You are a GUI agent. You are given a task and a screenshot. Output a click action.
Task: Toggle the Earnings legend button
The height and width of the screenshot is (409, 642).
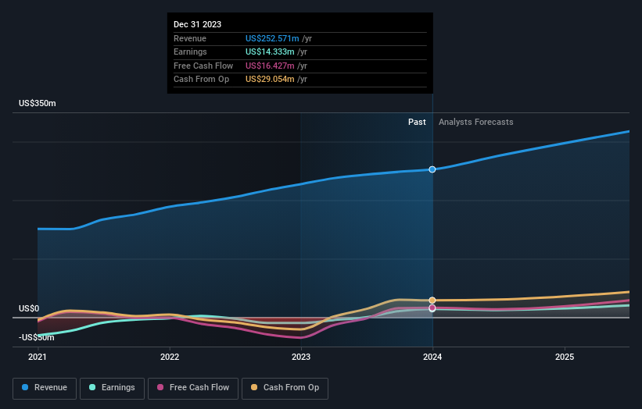[112, 388]
